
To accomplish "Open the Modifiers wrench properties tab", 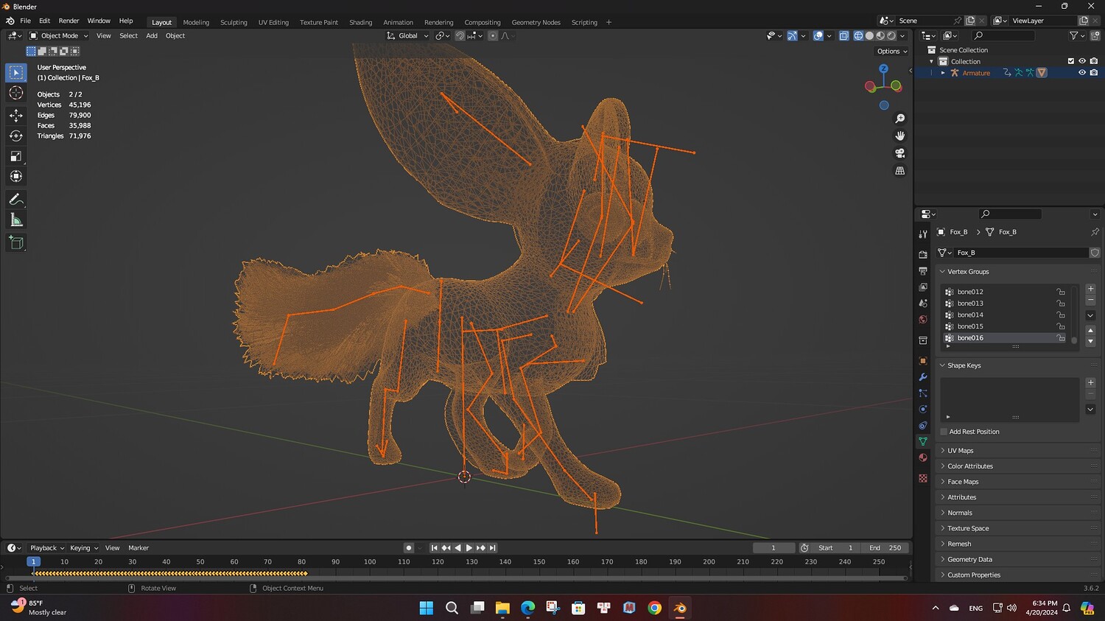I will point(923,377).
